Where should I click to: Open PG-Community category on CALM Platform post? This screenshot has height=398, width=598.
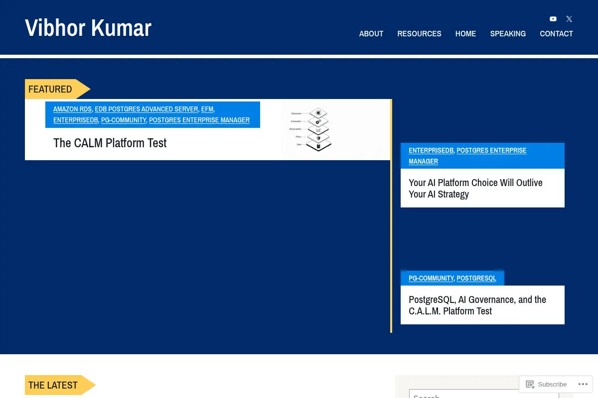pos(124,120)
